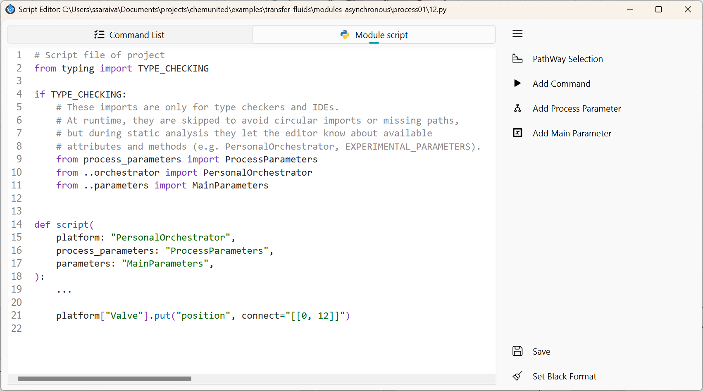This screenshot has width=703, height=391.
Task: Select the Module script tab
Action: pos(374,35)
